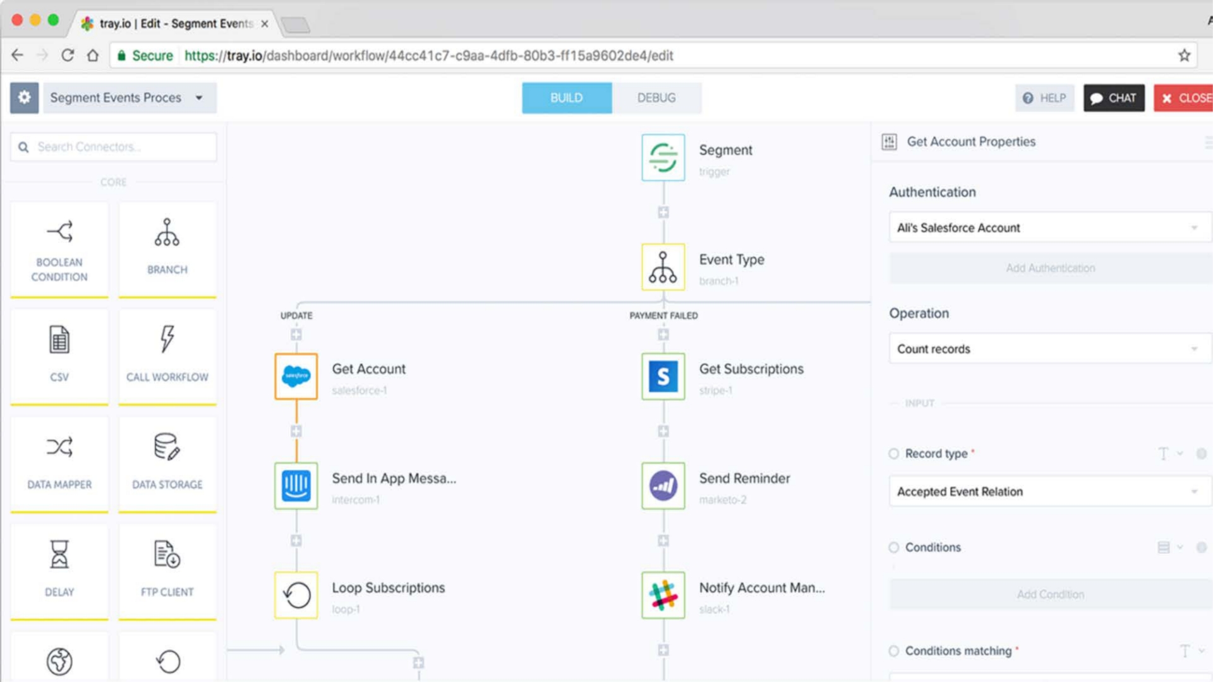Click the Marketo Send Reminder icon
This screenshot has width=1213, height=682.
tap(663, 486)
